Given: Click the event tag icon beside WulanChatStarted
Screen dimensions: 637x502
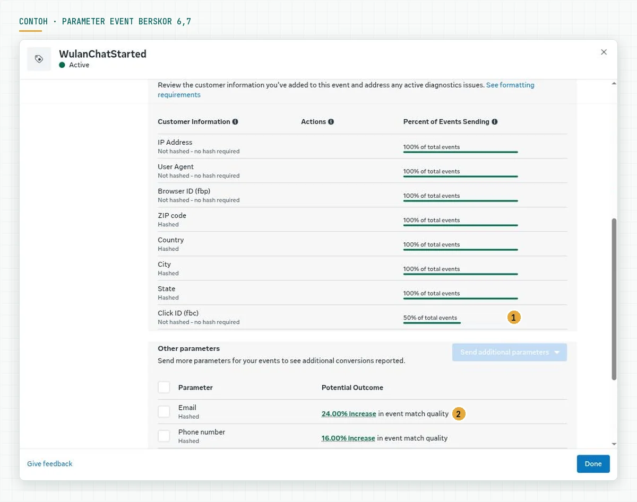Looking at the screenshot, I should (x=39, y=59).
